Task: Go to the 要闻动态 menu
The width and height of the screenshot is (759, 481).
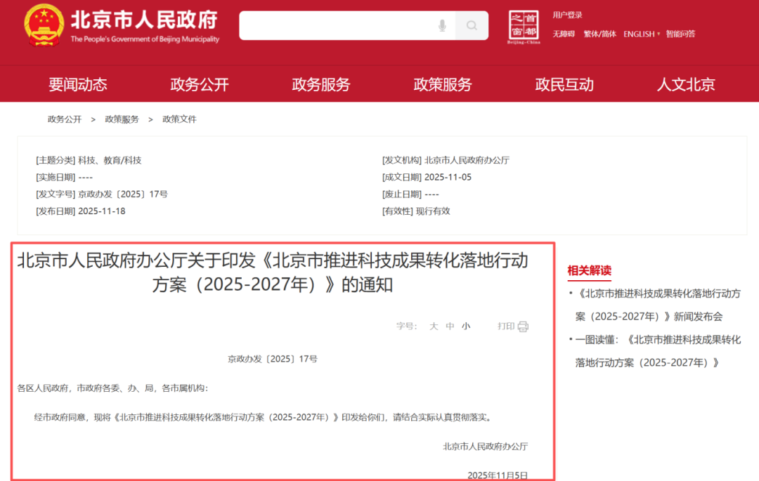Action: [78, 84]
